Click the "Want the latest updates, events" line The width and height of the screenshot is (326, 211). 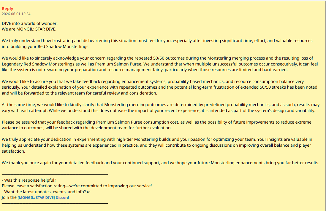[44, 192]
